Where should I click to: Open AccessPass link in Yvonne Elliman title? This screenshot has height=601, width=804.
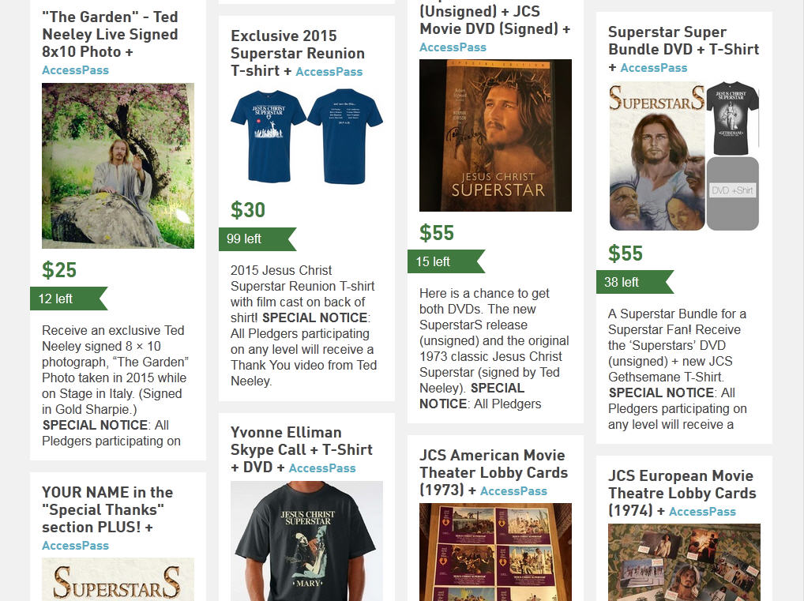(322, 468)
